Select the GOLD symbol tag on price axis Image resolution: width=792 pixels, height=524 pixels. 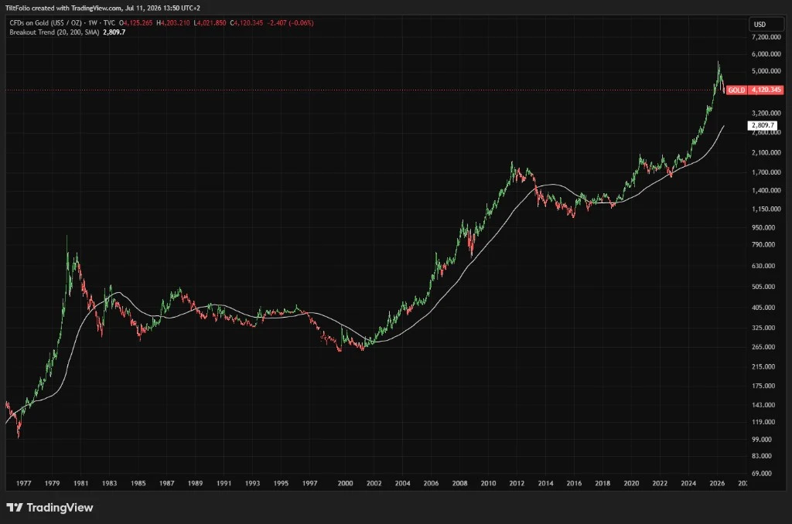(x=736, y=90)
